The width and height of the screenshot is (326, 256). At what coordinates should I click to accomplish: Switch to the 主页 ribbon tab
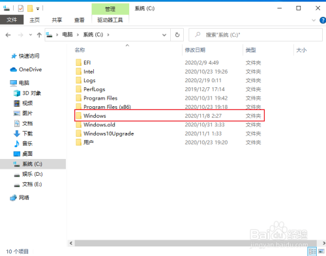[x=35, y=20]
